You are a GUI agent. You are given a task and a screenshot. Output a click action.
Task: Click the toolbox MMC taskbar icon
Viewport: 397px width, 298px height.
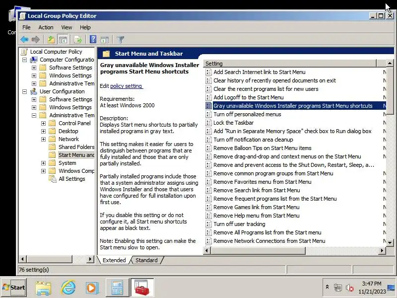coord(142,288)
